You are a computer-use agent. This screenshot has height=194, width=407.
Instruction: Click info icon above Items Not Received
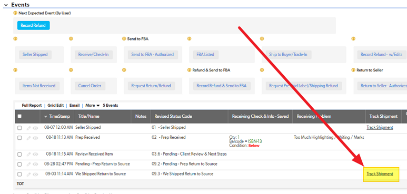coord(15,70)
